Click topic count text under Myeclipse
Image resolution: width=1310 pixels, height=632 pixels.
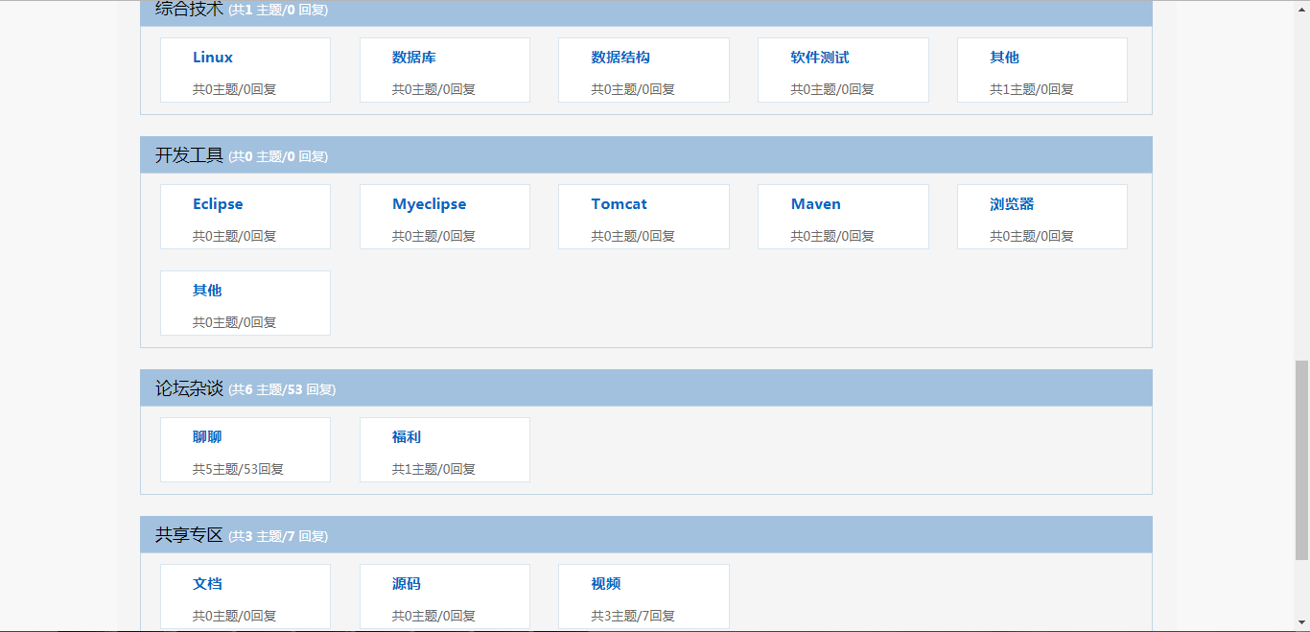(x=433, y=236)
